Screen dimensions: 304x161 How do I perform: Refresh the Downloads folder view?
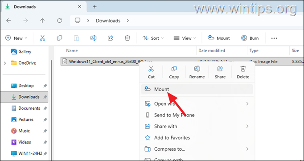[60, 21]
